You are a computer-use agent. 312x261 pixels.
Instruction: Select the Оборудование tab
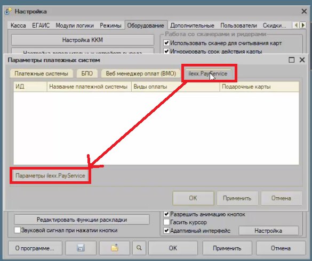coord(146,26)
